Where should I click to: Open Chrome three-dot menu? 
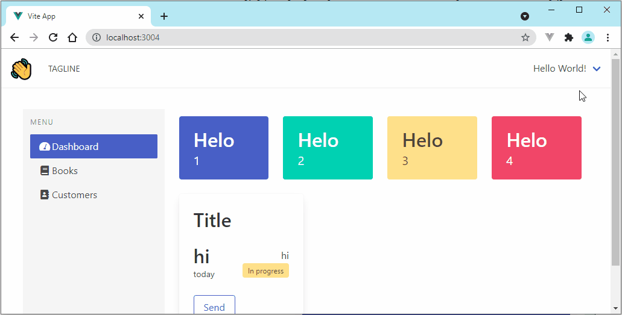[607, 37]
